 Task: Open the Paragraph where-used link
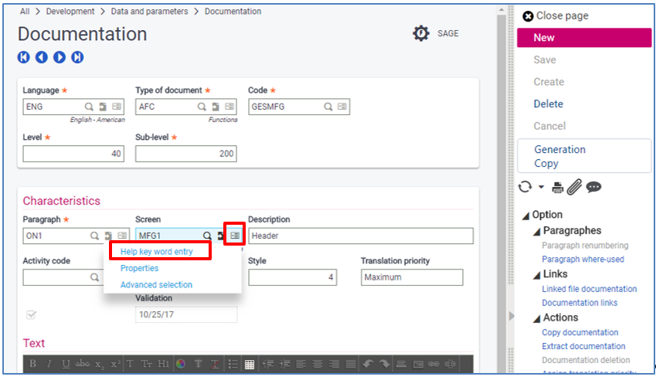pyautogui.click(x=583, y=260)
